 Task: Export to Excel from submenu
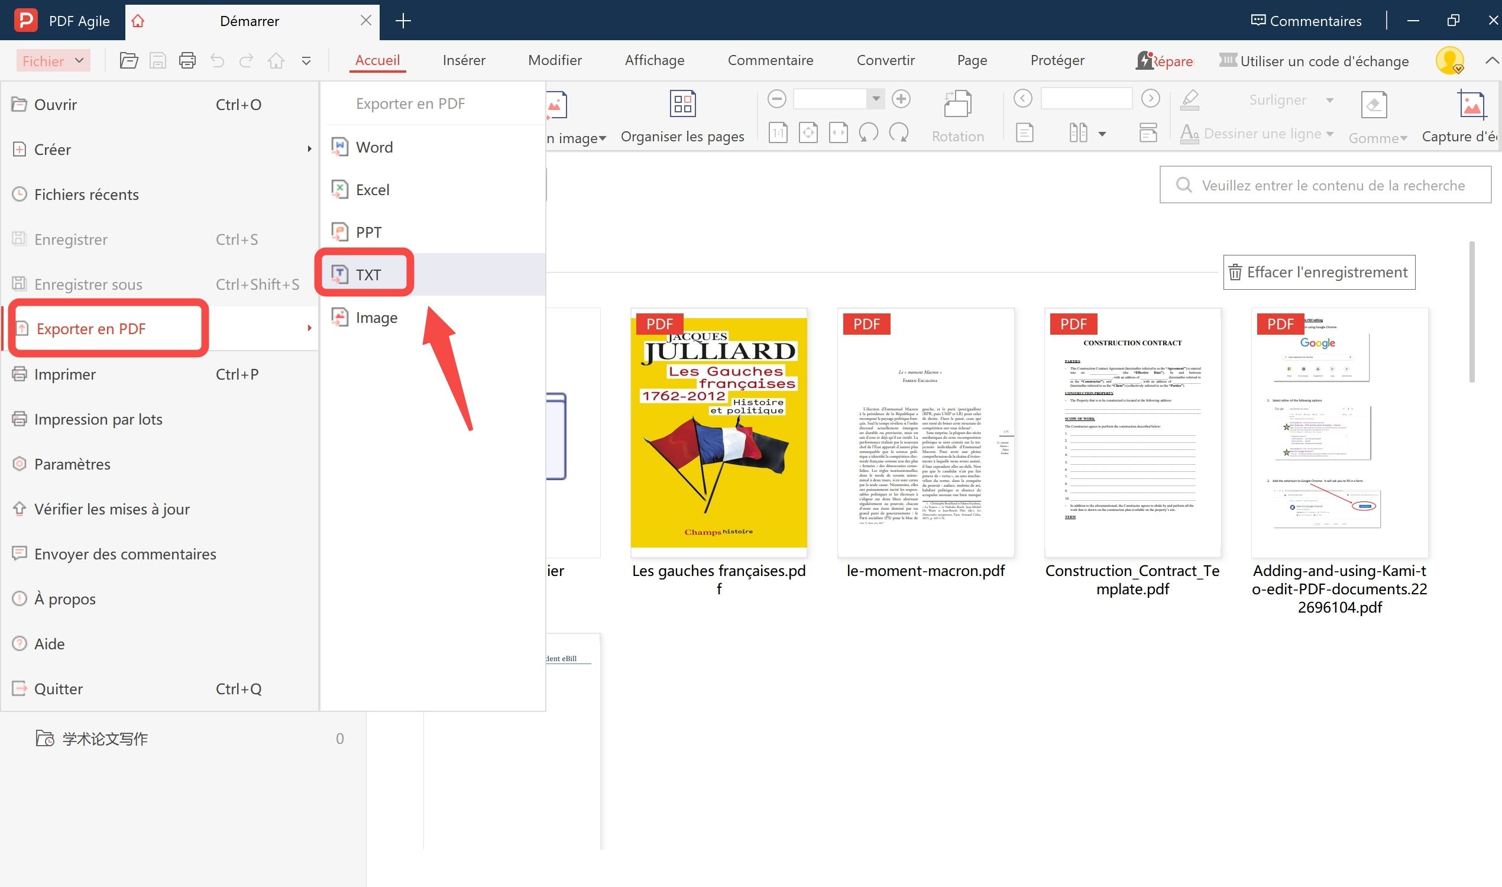pos(433,189)
